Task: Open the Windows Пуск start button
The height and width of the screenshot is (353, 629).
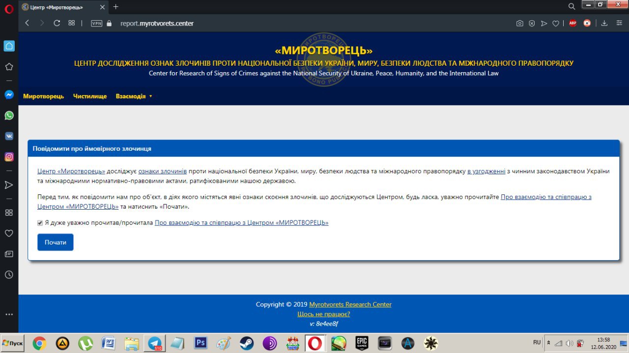Action: pyautogui.click(x=13, y=342)
